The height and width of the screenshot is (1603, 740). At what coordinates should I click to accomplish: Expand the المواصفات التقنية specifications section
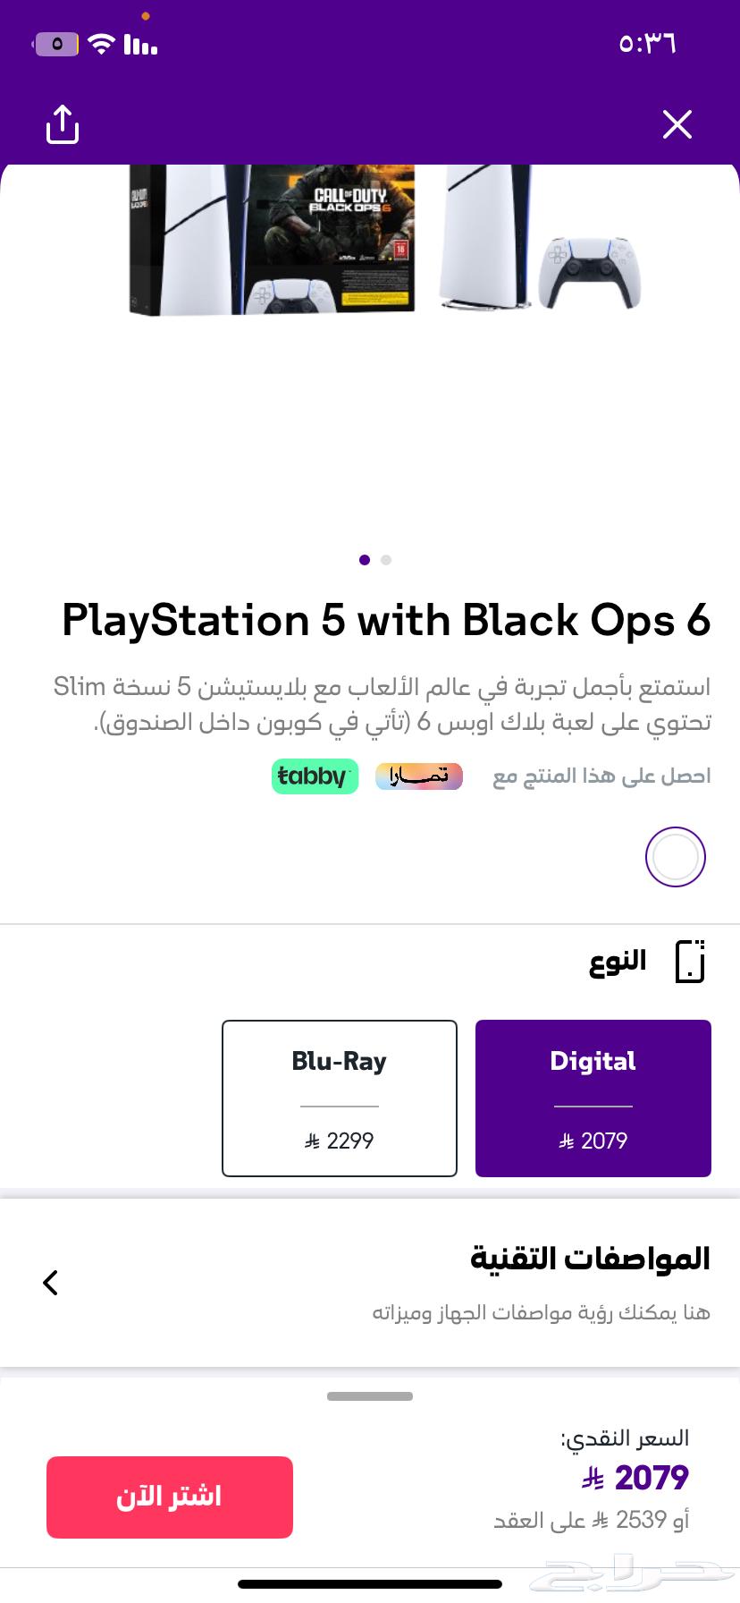(593, 1258)
